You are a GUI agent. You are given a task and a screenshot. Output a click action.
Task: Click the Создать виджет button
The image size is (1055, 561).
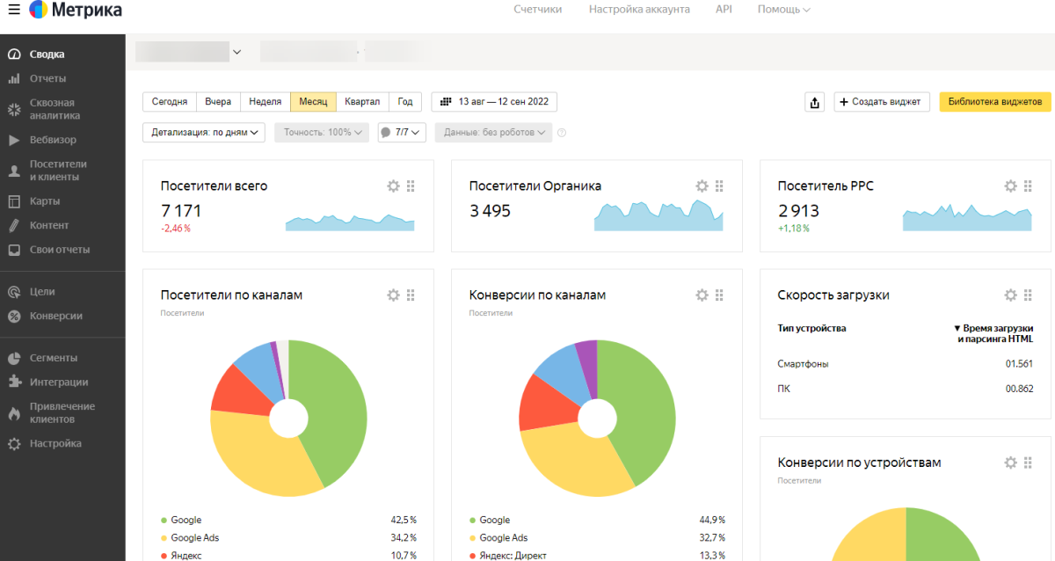pyautogui.click(x=881, y=102)
